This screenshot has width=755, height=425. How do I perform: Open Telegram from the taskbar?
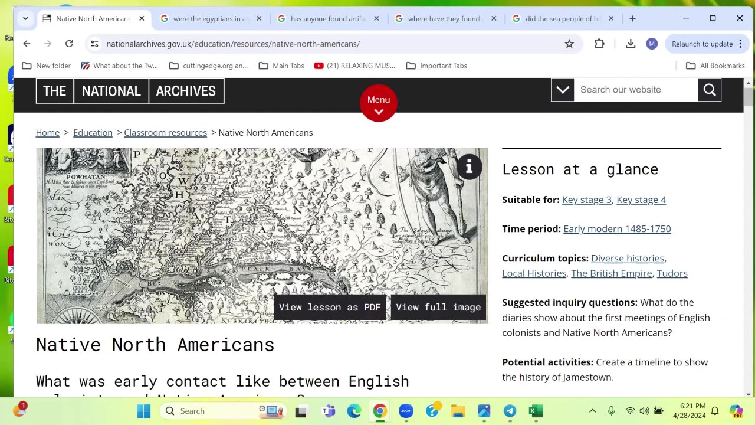pos(510,411)
